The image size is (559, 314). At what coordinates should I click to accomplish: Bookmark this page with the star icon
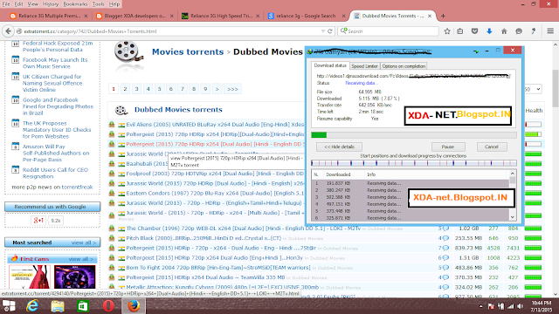tap(447, 31)
